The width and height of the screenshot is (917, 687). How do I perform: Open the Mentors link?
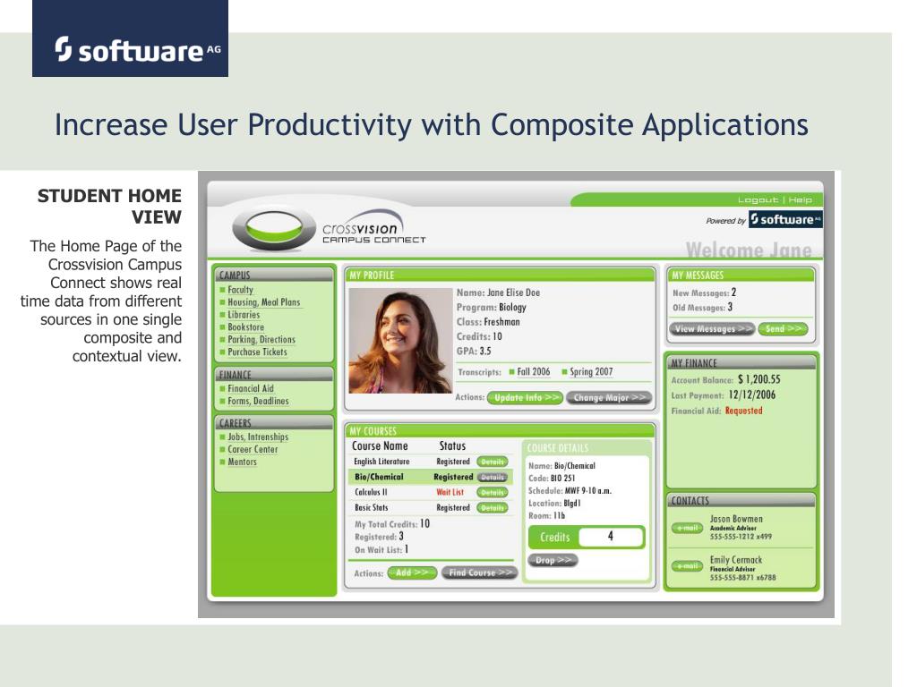[x=242, y=462]
